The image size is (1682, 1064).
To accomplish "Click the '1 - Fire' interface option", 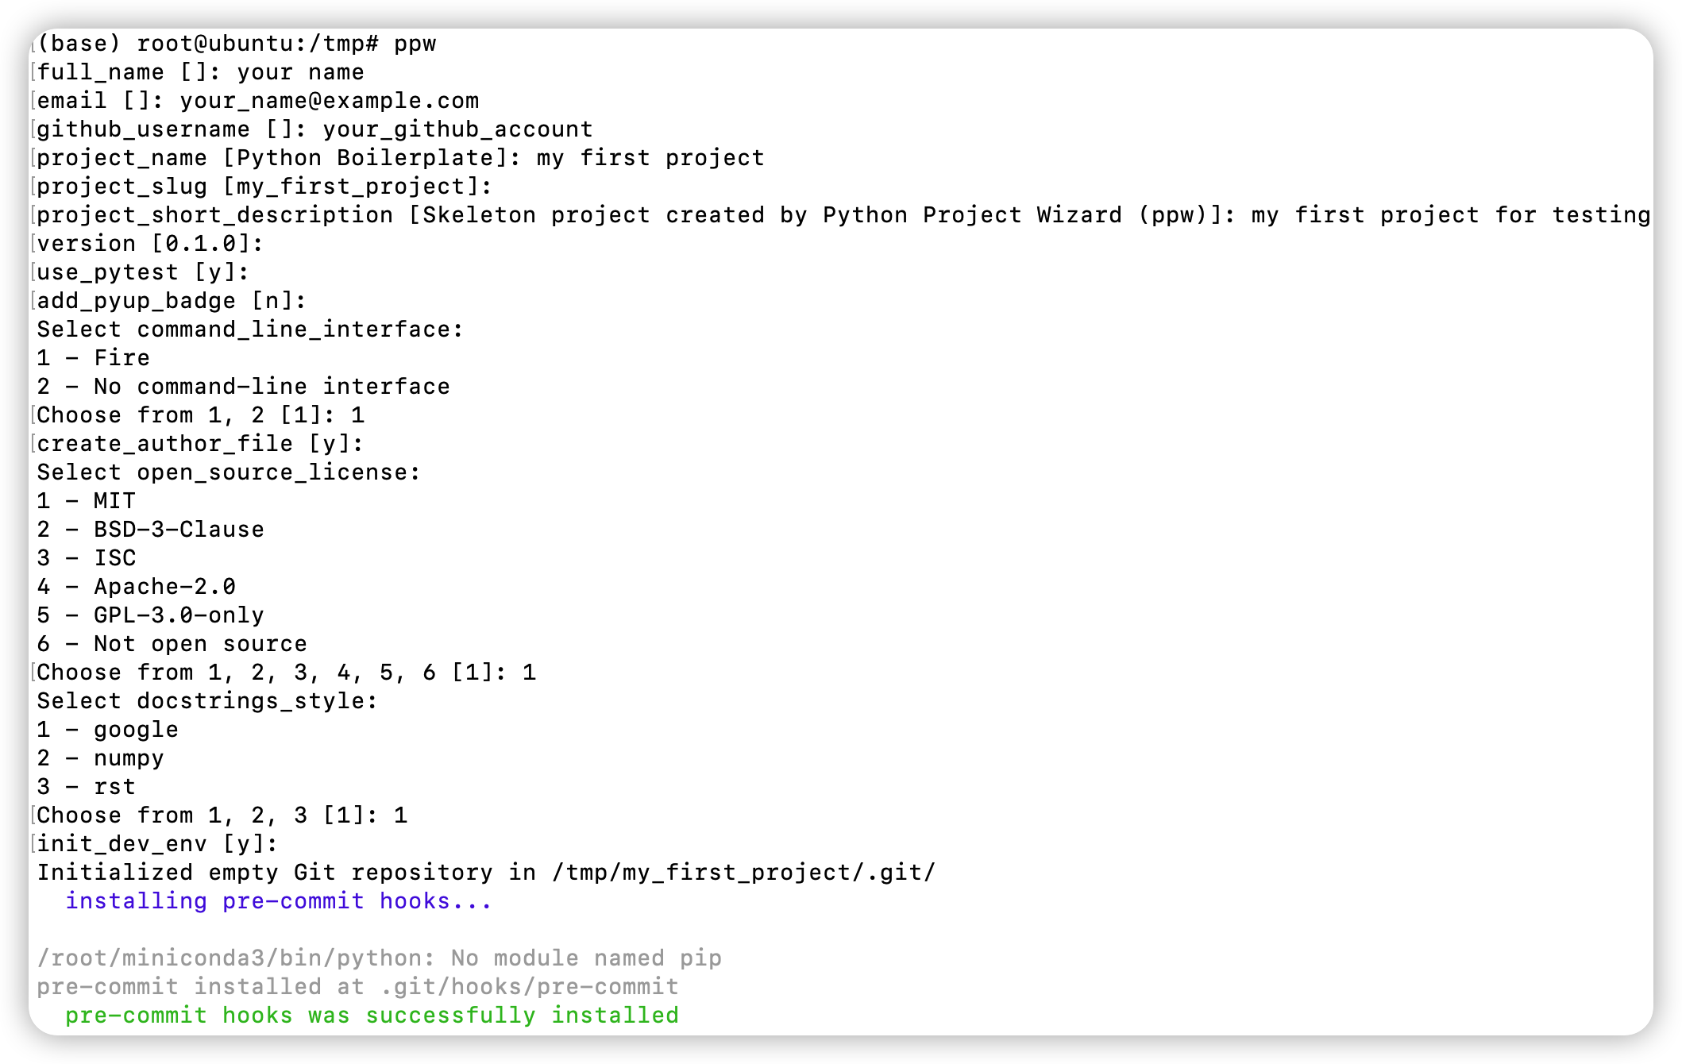I will click(93, 358).
